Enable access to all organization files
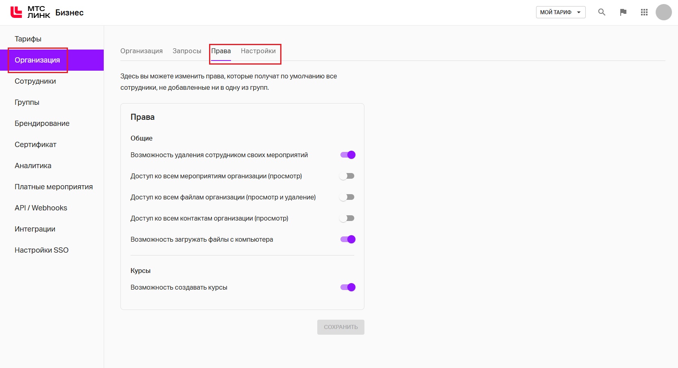678x368 pixels. pyautogui.click(x=347, y=197)
